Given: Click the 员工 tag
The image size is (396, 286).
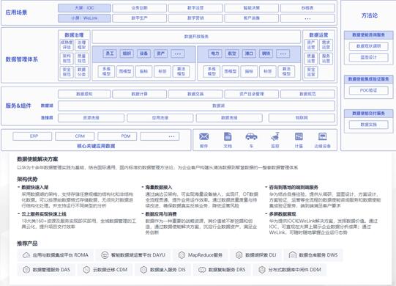Looking at the screenshot, I should [x=110, y=54].
